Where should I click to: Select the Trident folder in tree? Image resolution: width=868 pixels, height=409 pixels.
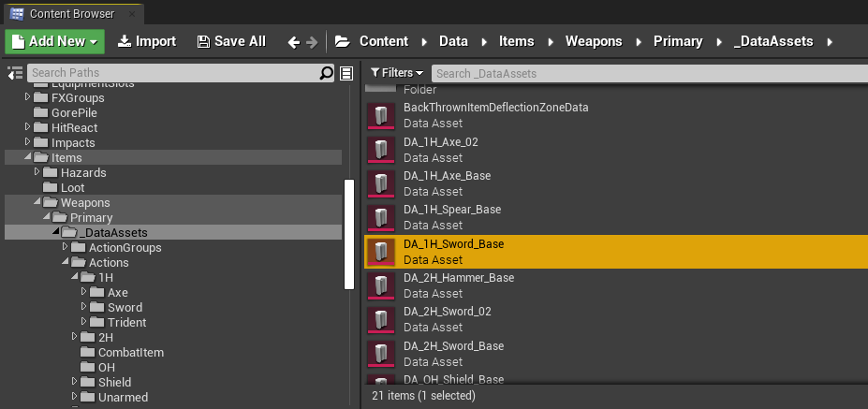coord(126,323)
